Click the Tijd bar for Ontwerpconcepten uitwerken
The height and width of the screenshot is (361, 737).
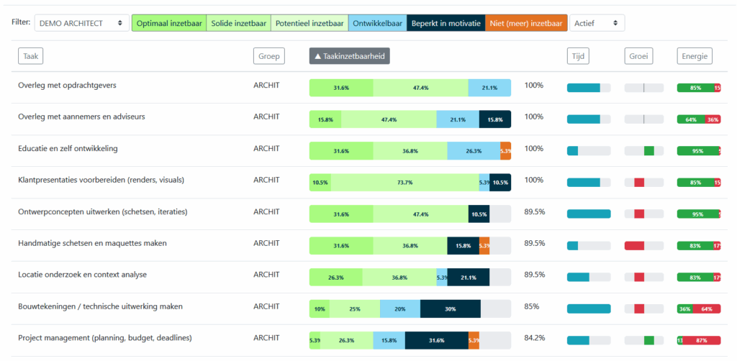tap(588, 214)
